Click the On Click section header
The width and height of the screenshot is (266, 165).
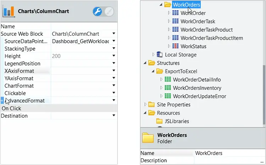pos(59,108)
